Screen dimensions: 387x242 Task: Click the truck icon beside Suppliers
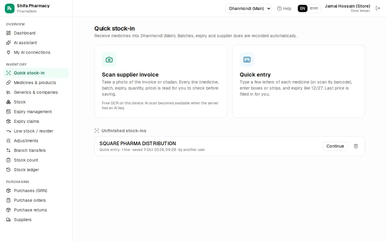click(8, 220)
